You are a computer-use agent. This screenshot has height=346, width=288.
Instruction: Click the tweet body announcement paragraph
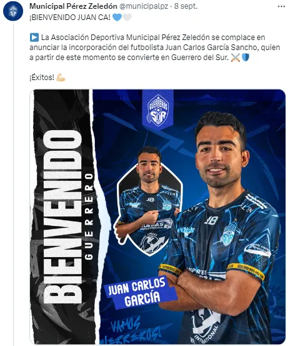(x=155, y=48)
